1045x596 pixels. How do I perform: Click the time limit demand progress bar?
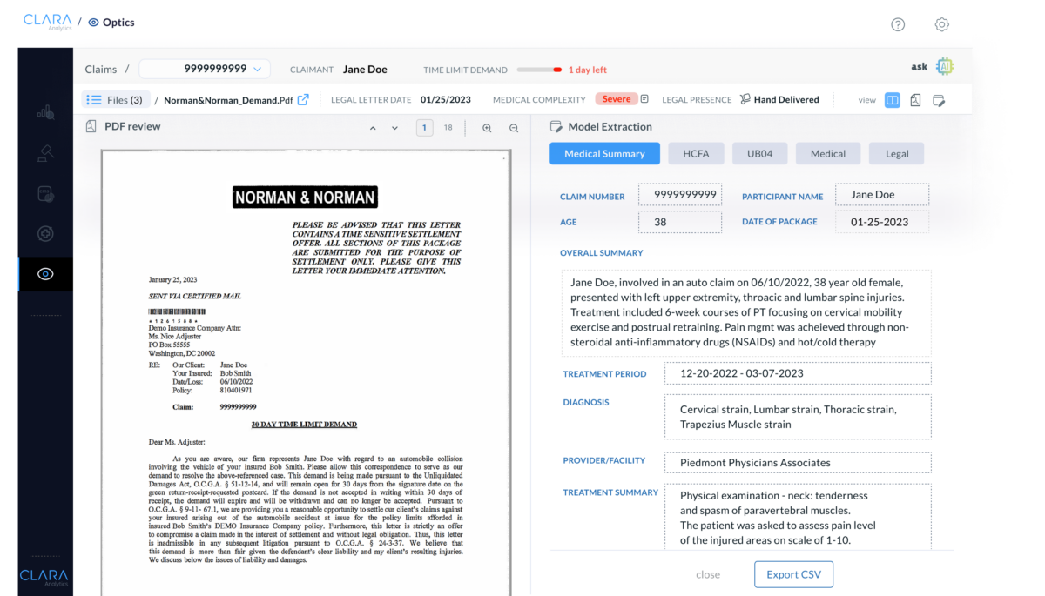click(x=539, y=70)
